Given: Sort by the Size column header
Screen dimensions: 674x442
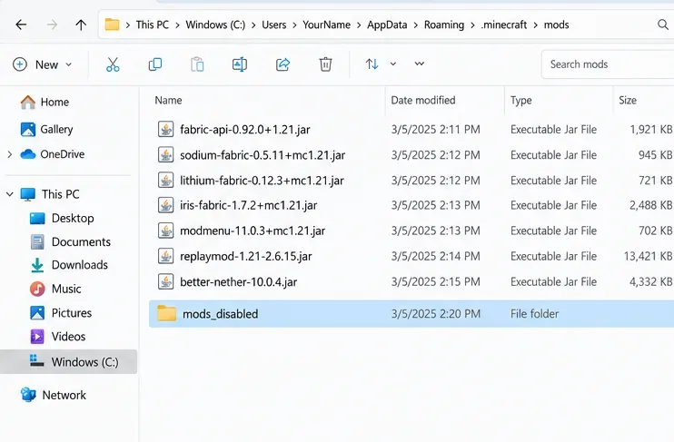Looking at the screenshot, I should (x=628, y=101).
